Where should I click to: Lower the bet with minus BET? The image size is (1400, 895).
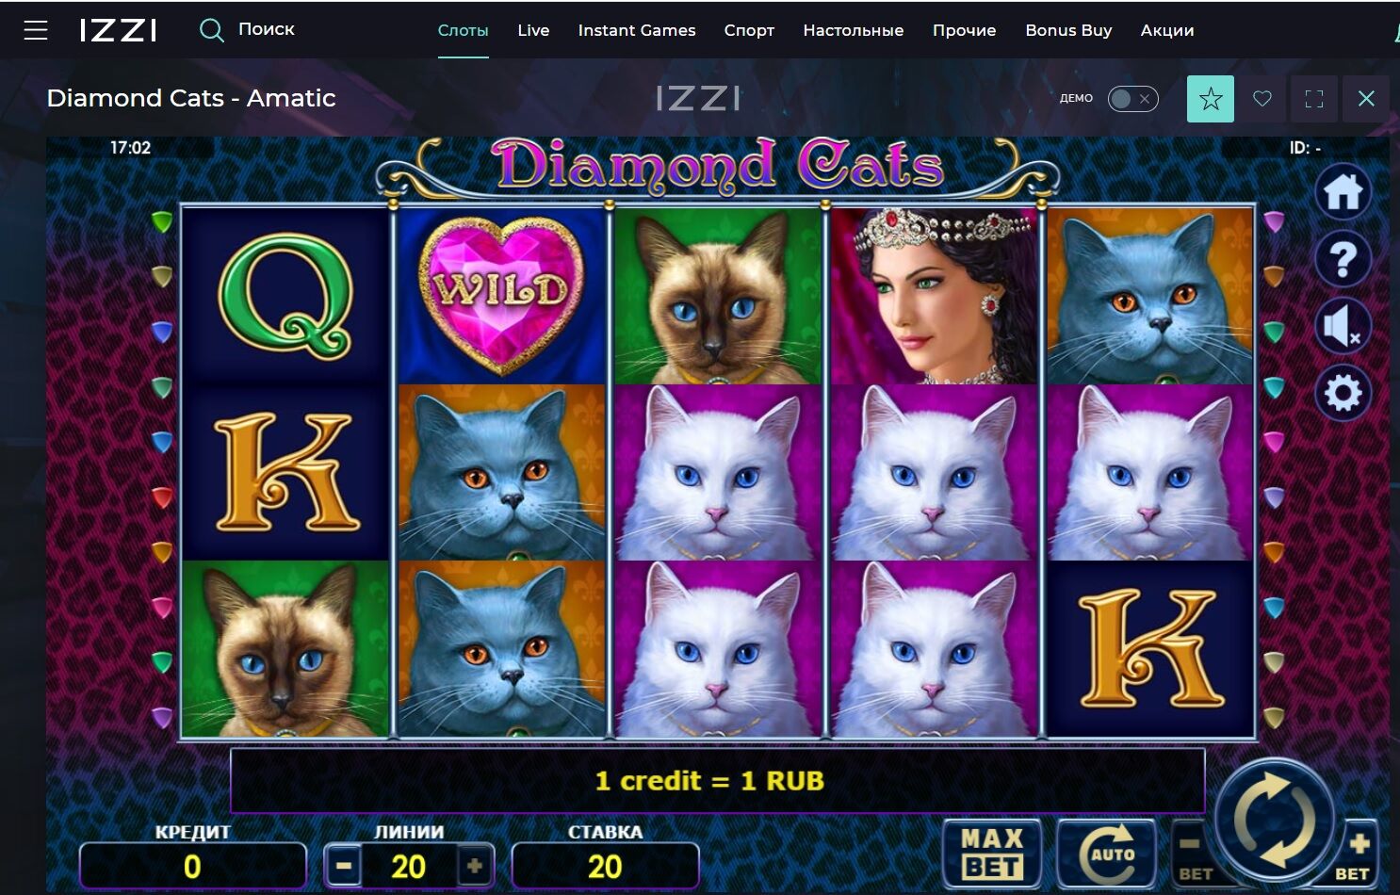pos(1194,855)
